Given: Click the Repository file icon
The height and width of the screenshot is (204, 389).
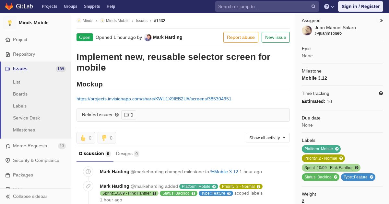Looking at the screenshot, I should pos(8,54).
